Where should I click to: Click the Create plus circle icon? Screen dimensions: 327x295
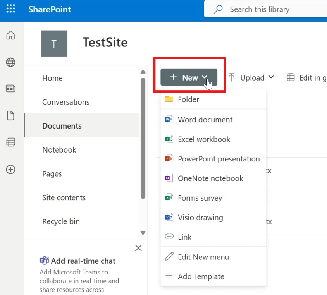(10, 170)
